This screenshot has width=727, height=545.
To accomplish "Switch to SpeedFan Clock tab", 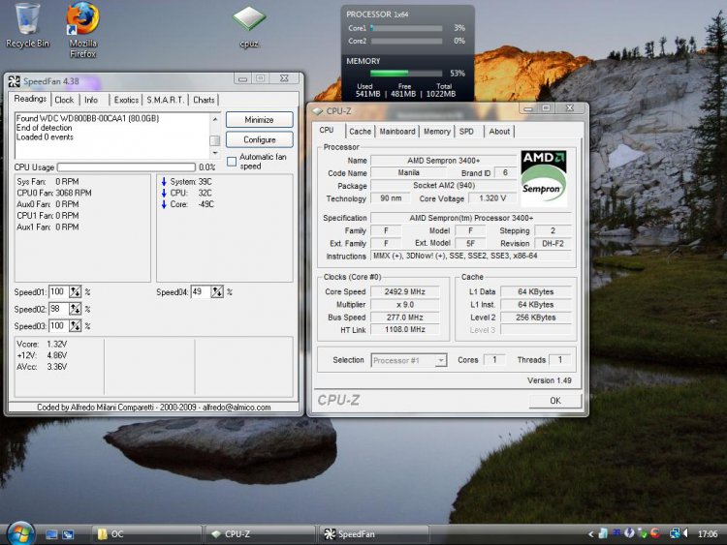I will click(x=64, y=100).
